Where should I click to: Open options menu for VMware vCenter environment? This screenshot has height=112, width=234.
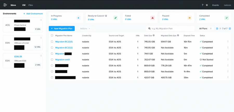coord(41,38)
